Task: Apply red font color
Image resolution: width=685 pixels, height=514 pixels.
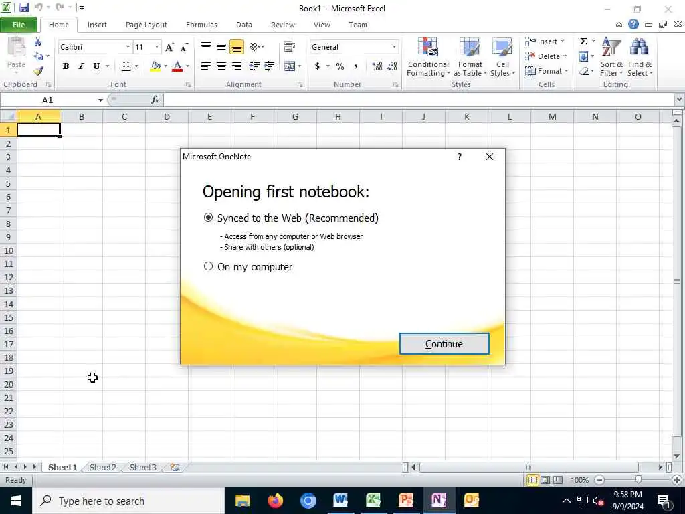Action: click(177, 66)
